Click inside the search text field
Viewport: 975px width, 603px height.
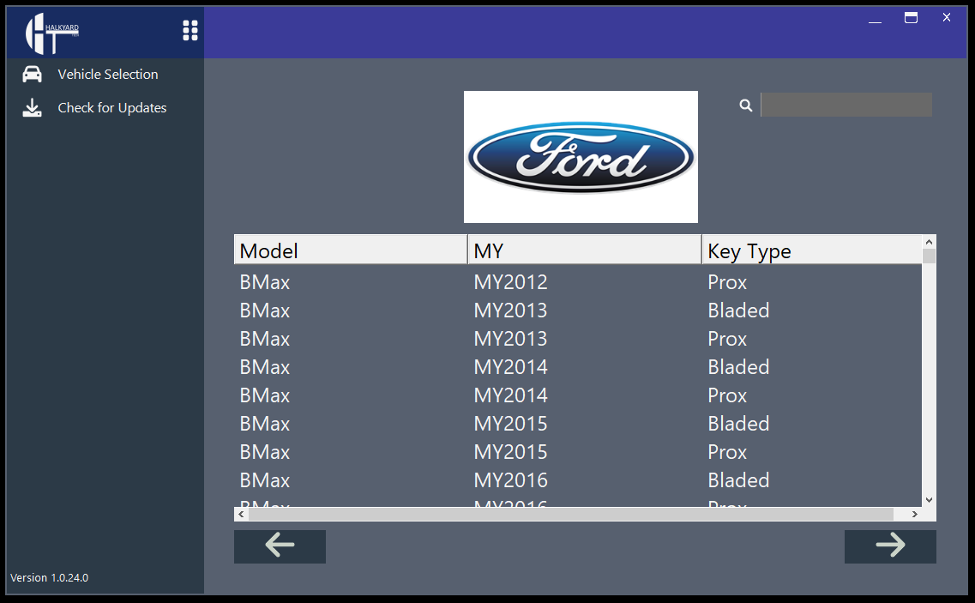click(x=846, y=105)
